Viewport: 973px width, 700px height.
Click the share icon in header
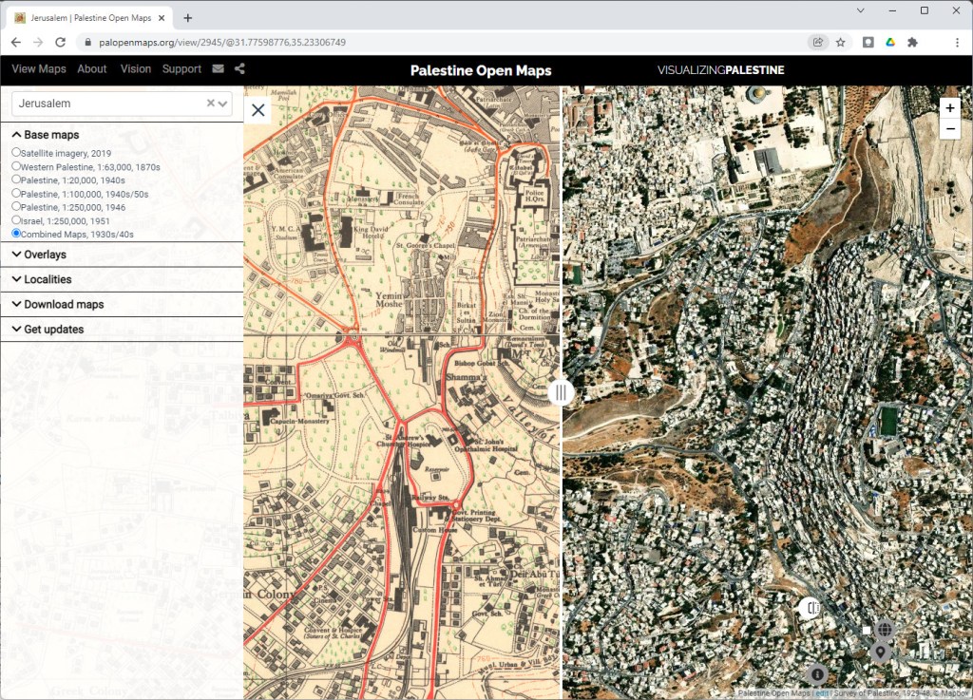(239, 69)
